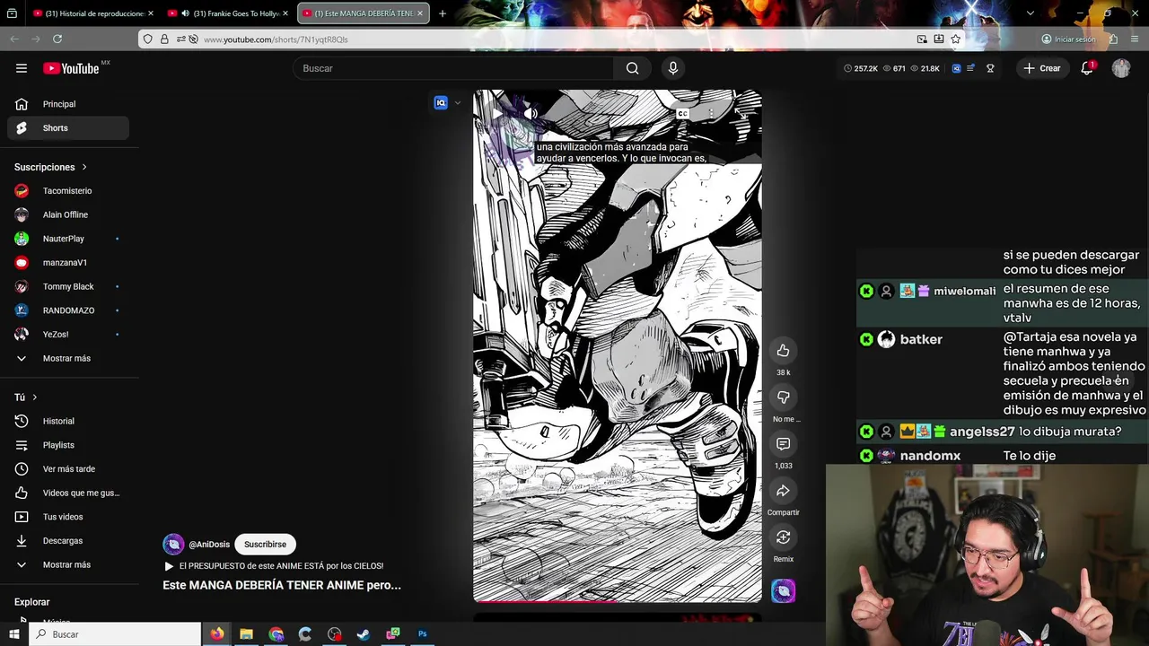Open Firefox from the taskbar

(x=217, y=634)
